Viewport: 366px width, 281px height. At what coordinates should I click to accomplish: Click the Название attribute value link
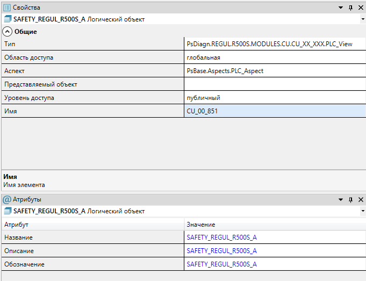tap(221, 237)
